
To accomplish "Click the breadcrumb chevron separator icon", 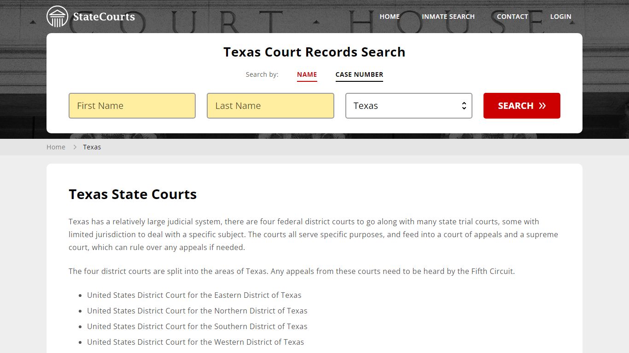I will pos(75,147).
